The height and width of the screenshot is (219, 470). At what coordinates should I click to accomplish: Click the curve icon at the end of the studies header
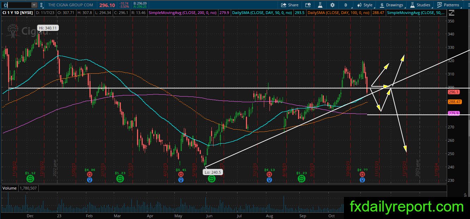tap(452, 13)
